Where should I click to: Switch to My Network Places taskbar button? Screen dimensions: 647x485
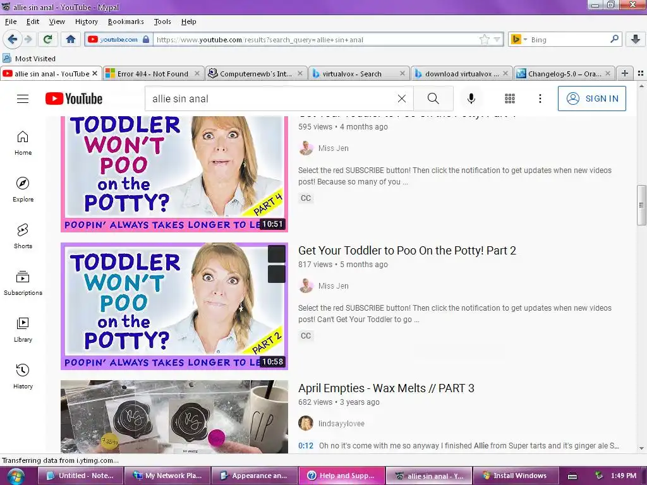tap(167, 476)
